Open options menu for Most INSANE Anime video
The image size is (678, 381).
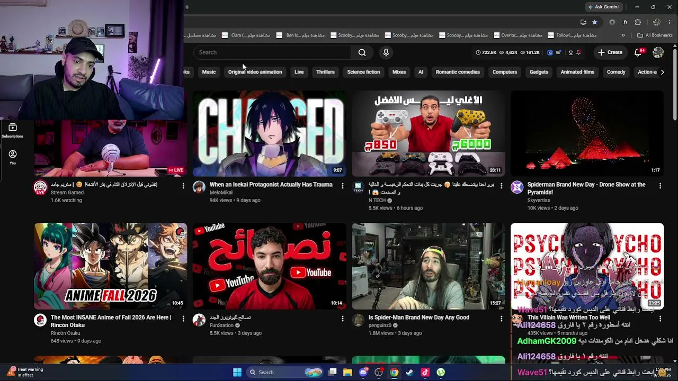tap(183, 319)
